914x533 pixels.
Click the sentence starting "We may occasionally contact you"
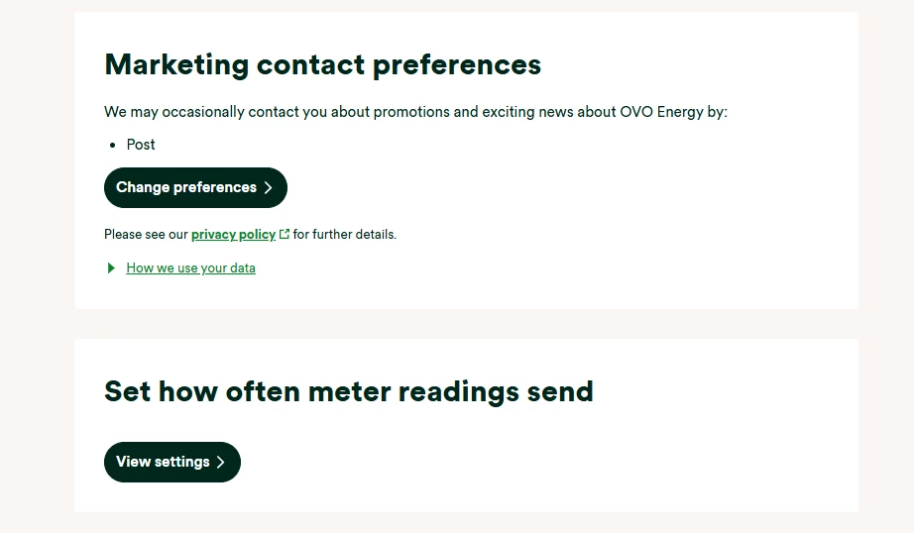(415, 112)
